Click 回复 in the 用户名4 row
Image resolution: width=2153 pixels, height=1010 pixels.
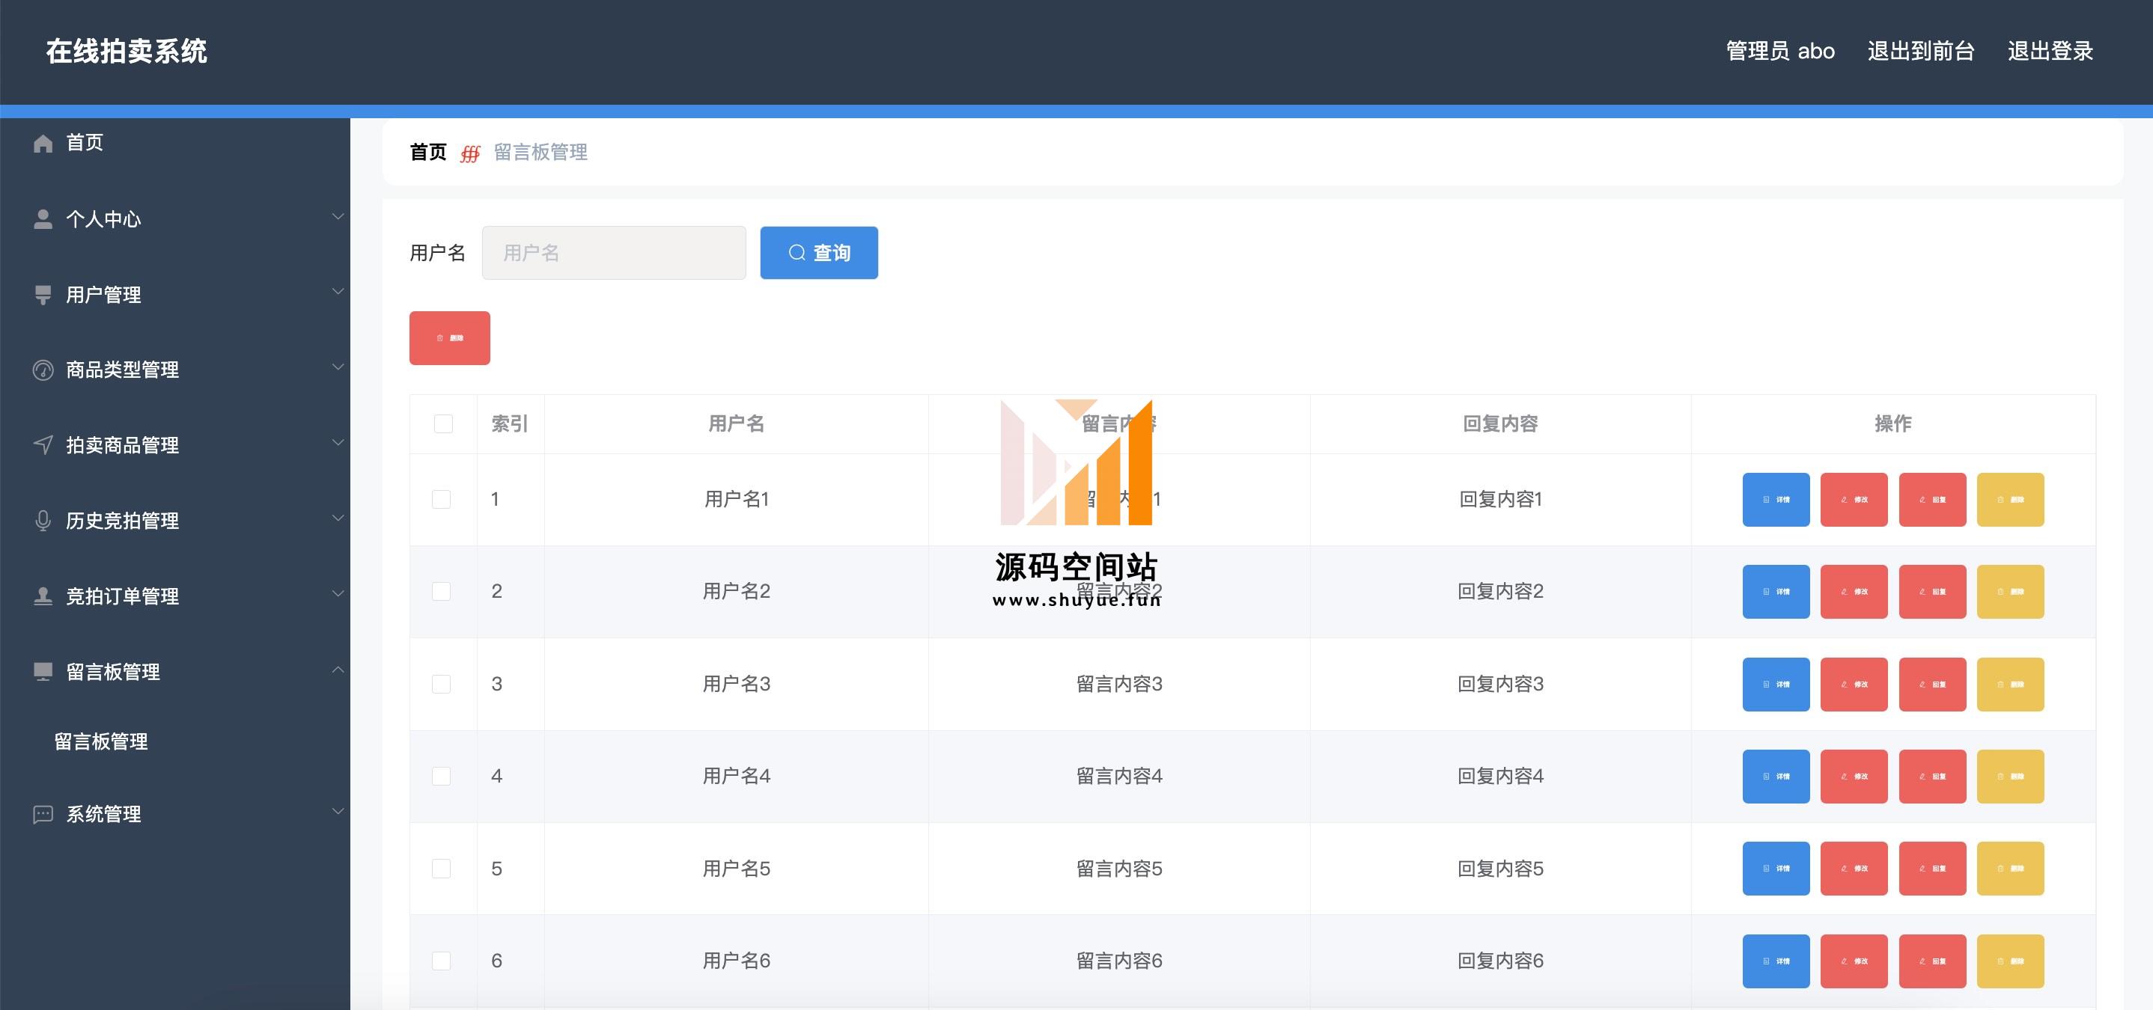1932,776
